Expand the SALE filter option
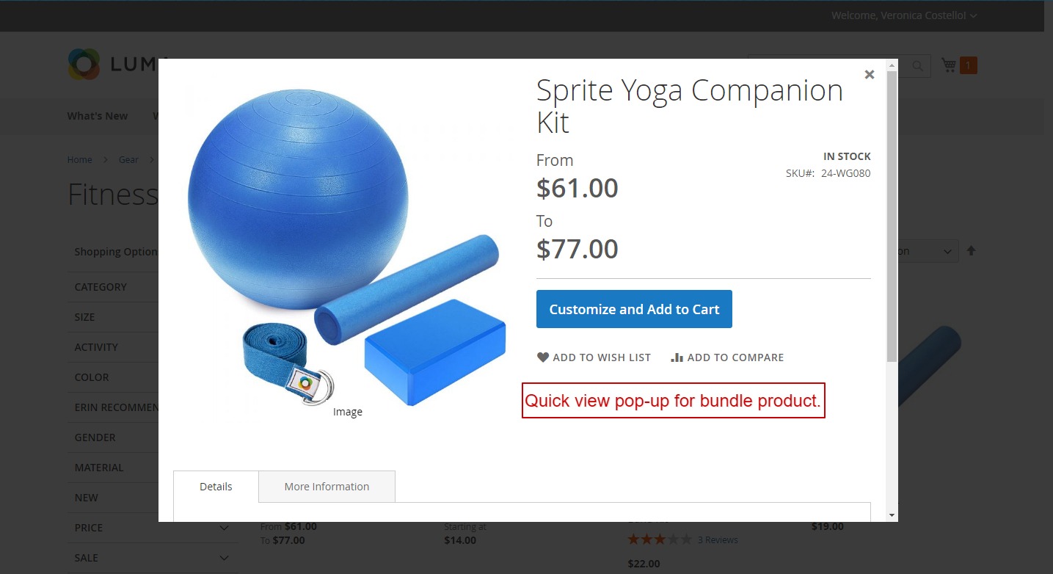The height and width of the screenshot is (574, 1053). pos(224,558)
